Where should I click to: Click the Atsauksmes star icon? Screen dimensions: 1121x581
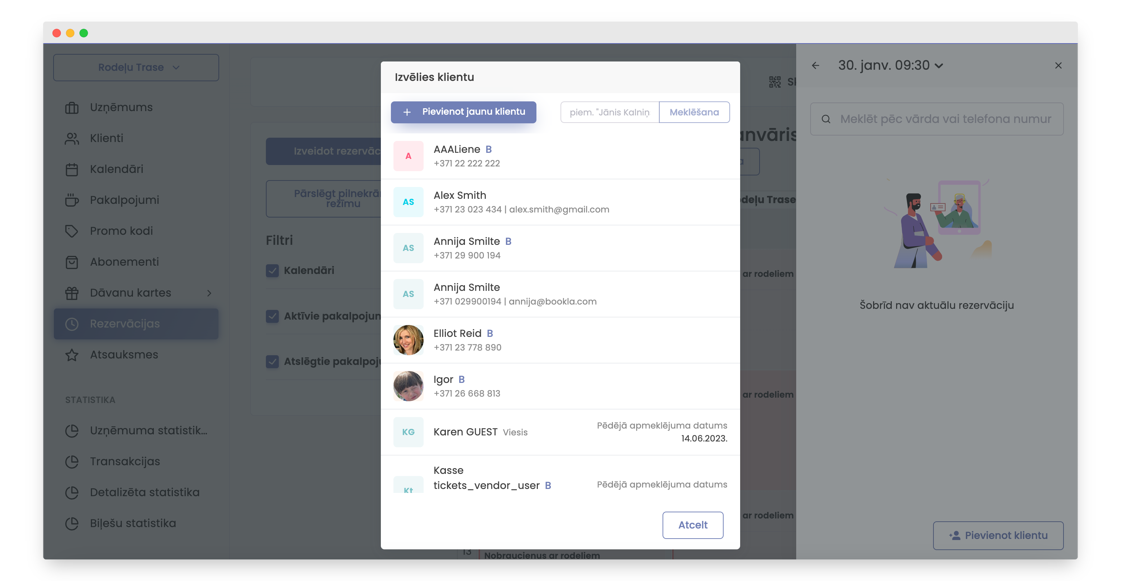(x=72, y=355)
